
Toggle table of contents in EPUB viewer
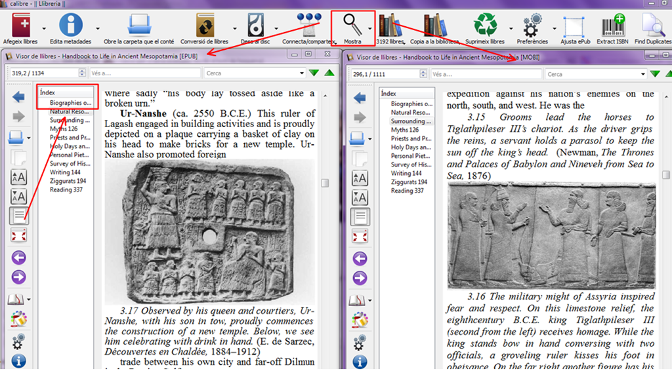coord(18,216)
